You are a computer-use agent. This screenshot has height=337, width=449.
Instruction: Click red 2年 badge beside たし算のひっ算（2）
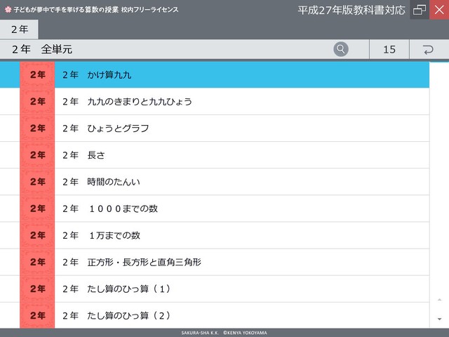click(x=37, y=315)
